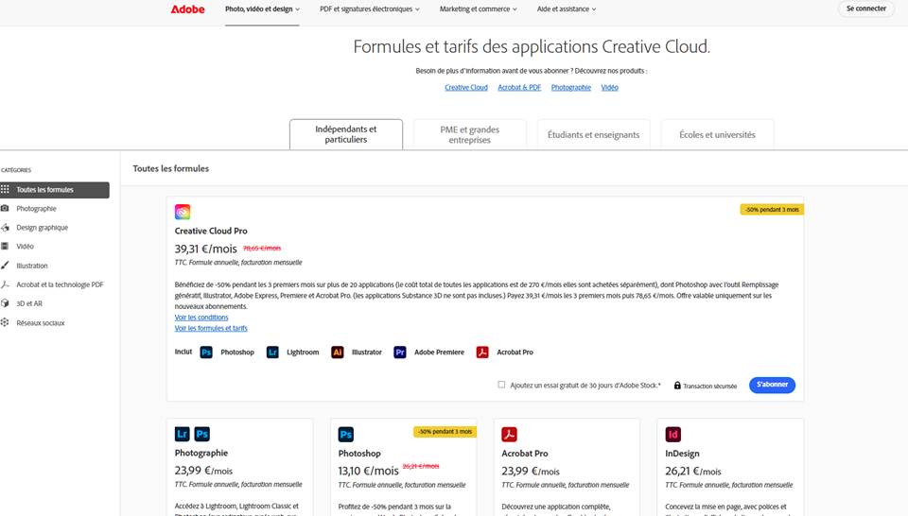Expand the Marketing et commerce menu
Viewport: 908px width, 516px height.
tap(478, 9)
